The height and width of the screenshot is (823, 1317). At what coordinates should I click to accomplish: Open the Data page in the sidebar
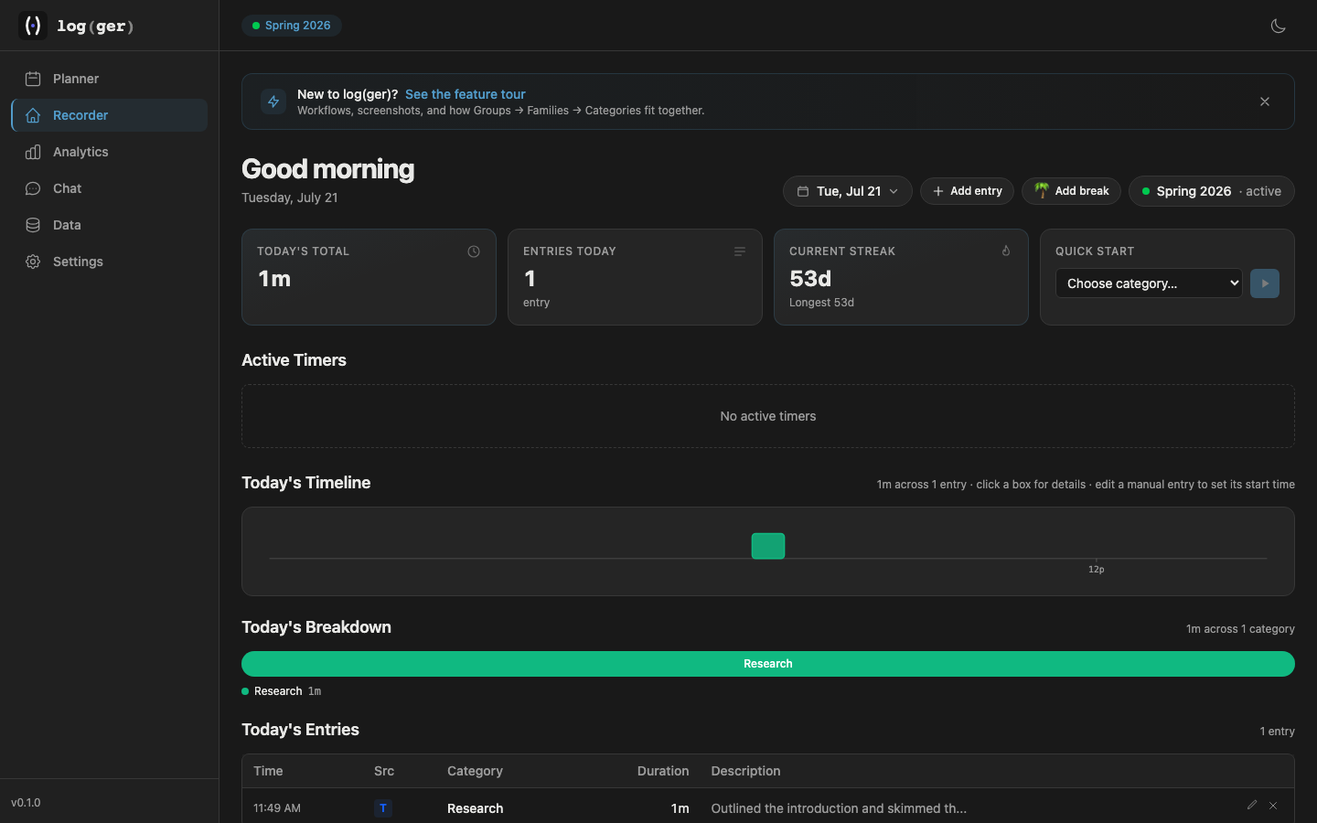(110, 225)
